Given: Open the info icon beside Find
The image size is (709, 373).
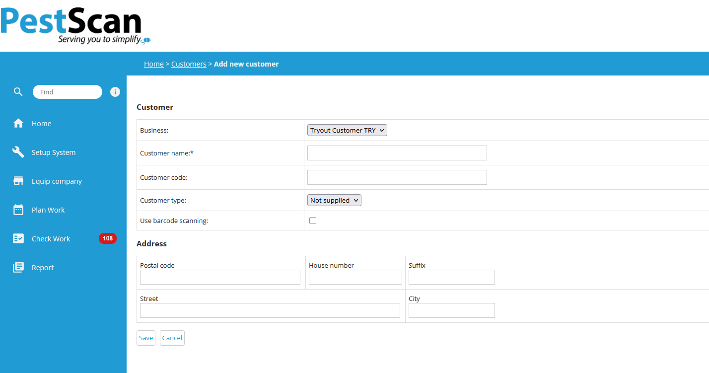Looking at the screenshot, I should (115, 92).
